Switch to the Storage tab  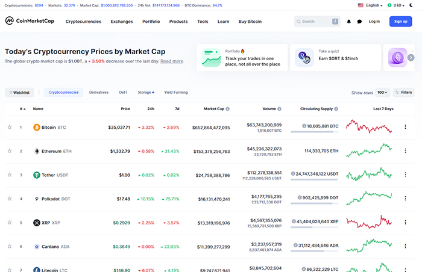pyautogui.click(x=146, y=92)
